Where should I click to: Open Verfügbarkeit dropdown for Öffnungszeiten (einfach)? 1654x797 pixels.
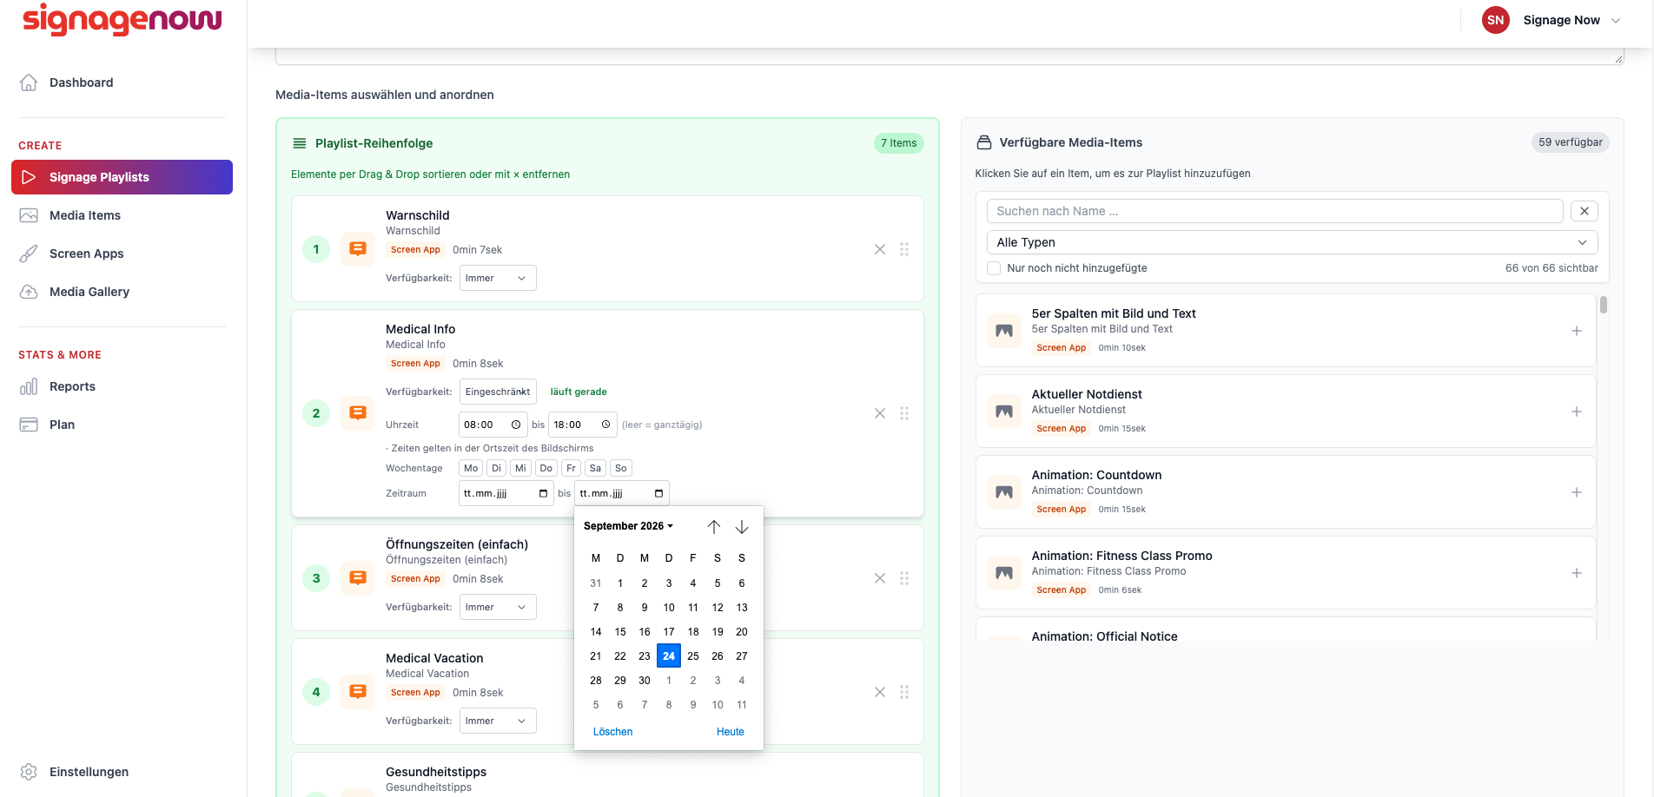(498, 607)
